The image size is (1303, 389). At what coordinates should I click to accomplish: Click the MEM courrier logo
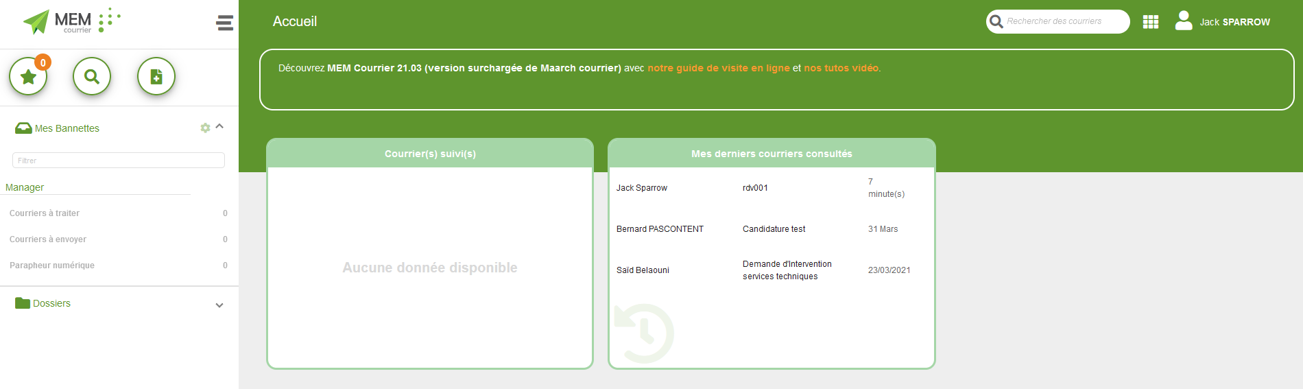pos(71,21)
